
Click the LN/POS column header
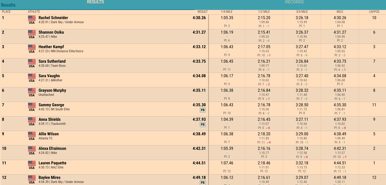[374, 12]
